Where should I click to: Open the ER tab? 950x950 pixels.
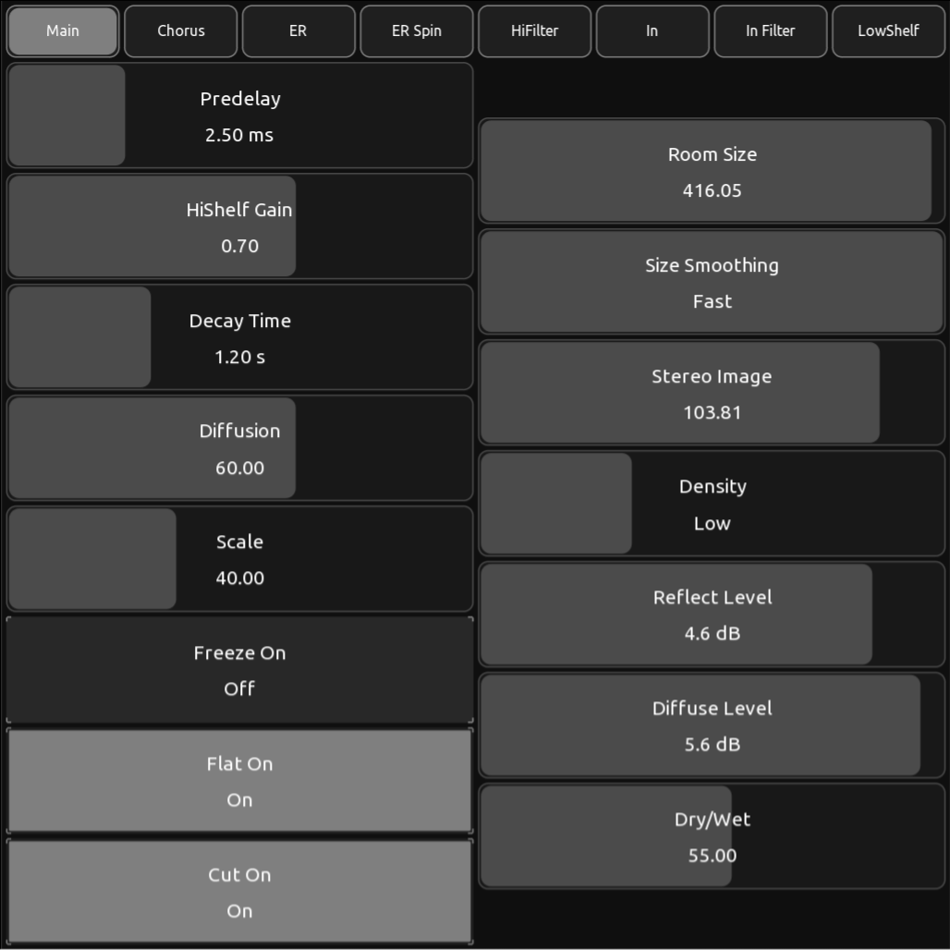click(x=298, y=31)
